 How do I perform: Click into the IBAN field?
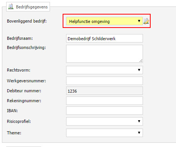click(x=105, y=111)
